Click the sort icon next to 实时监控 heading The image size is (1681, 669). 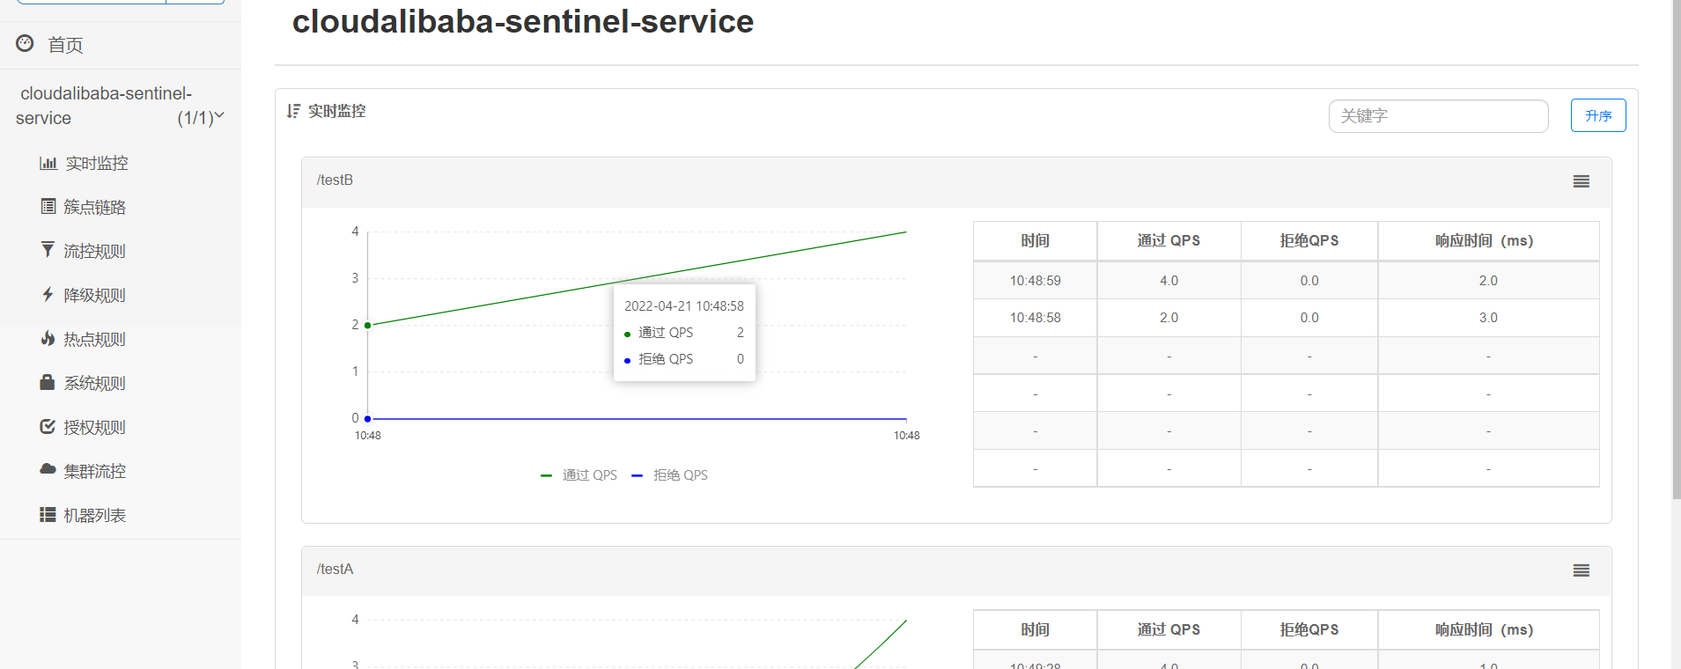tap(293, 111)
